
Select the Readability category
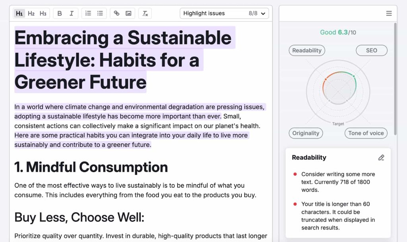307,50
